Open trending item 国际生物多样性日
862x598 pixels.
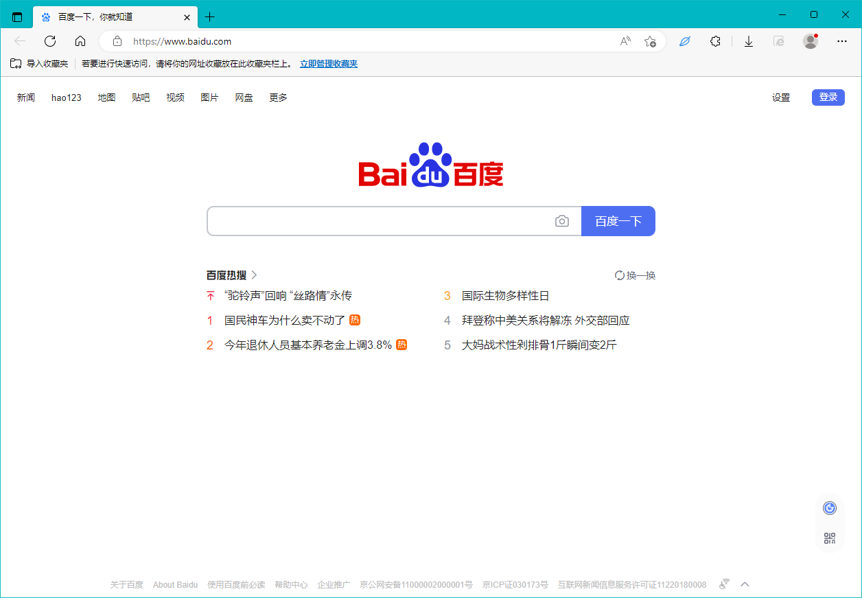pyautogui.click(x=506, y=296)
